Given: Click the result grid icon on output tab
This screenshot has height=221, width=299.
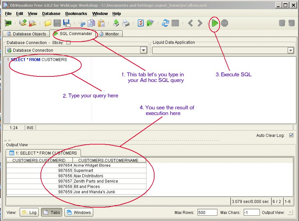Looking at the screenshot, I should pos(12,153).
